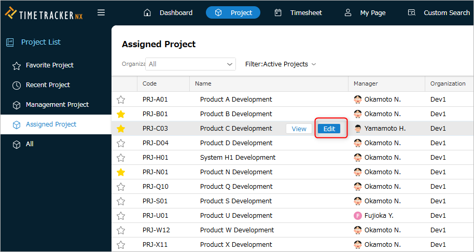Open the My Page tab
Viewport: 474px width, 252px height.
tap(365, 12)
